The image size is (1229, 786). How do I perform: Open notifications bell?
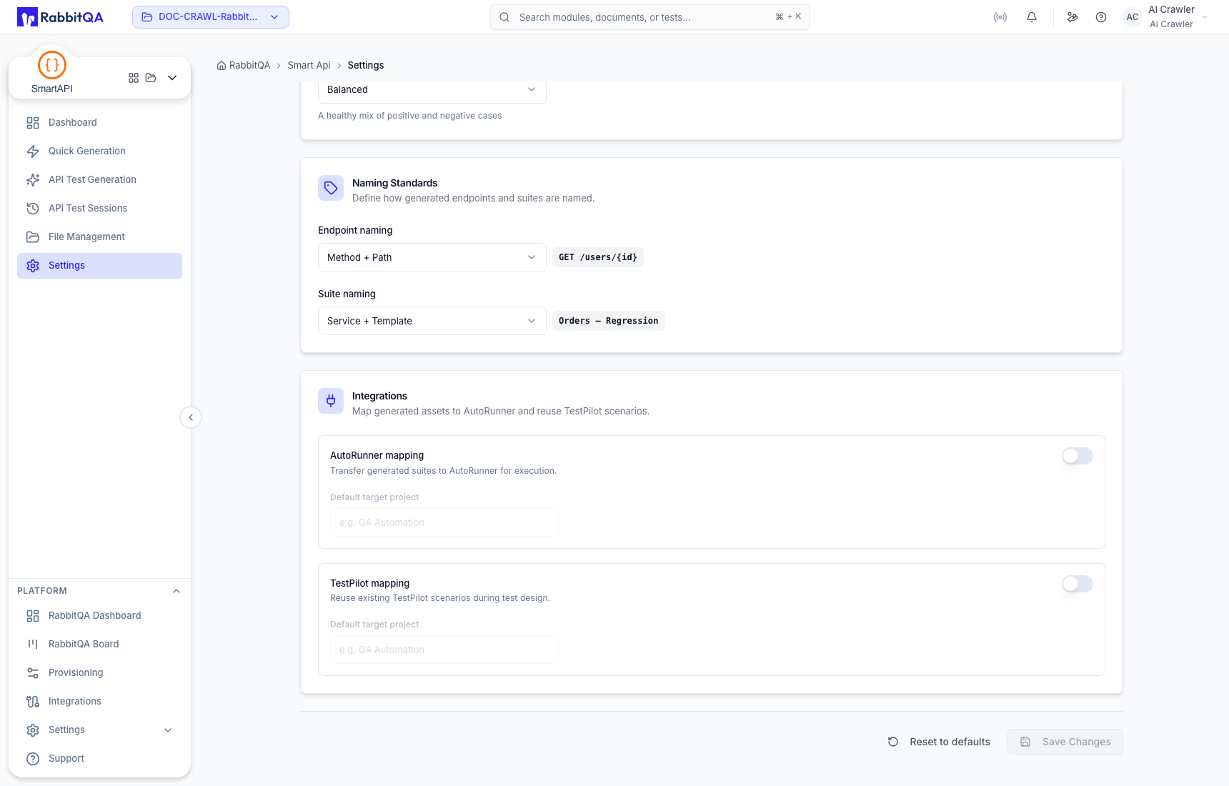1032,17
